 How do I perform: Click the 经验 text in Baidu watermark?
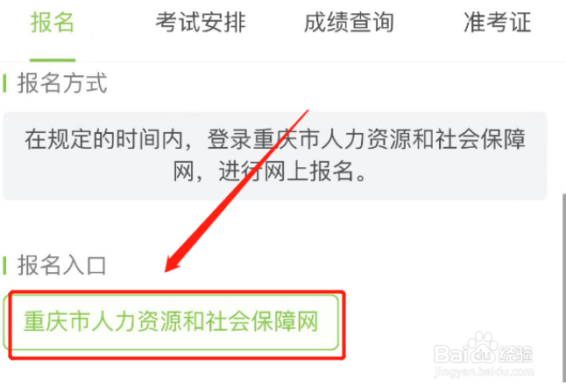[516, 354]
